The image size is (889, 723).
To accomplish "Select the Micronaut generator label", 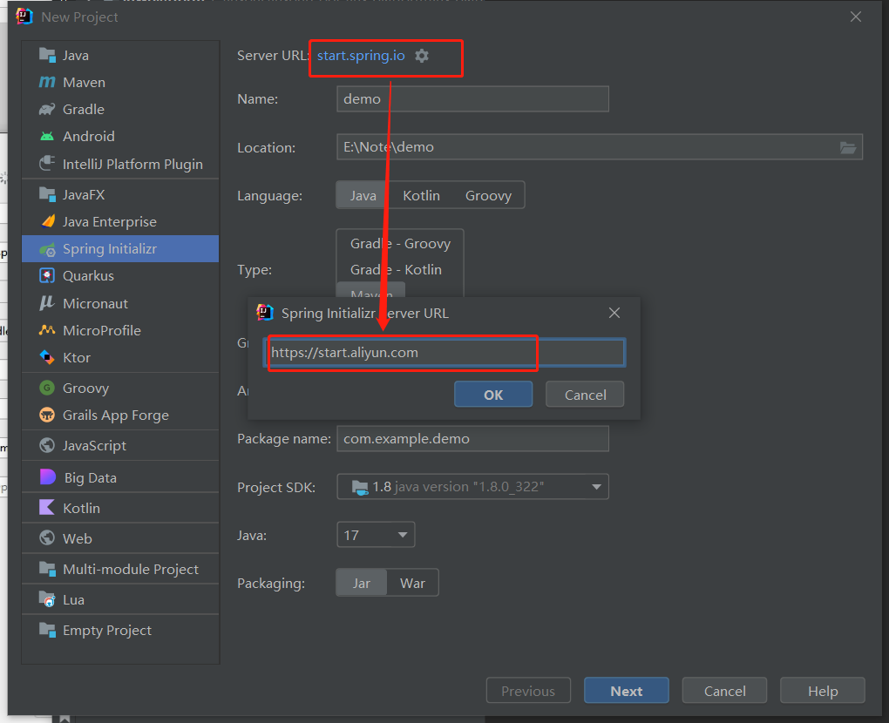I will click(x=95, y=303).
